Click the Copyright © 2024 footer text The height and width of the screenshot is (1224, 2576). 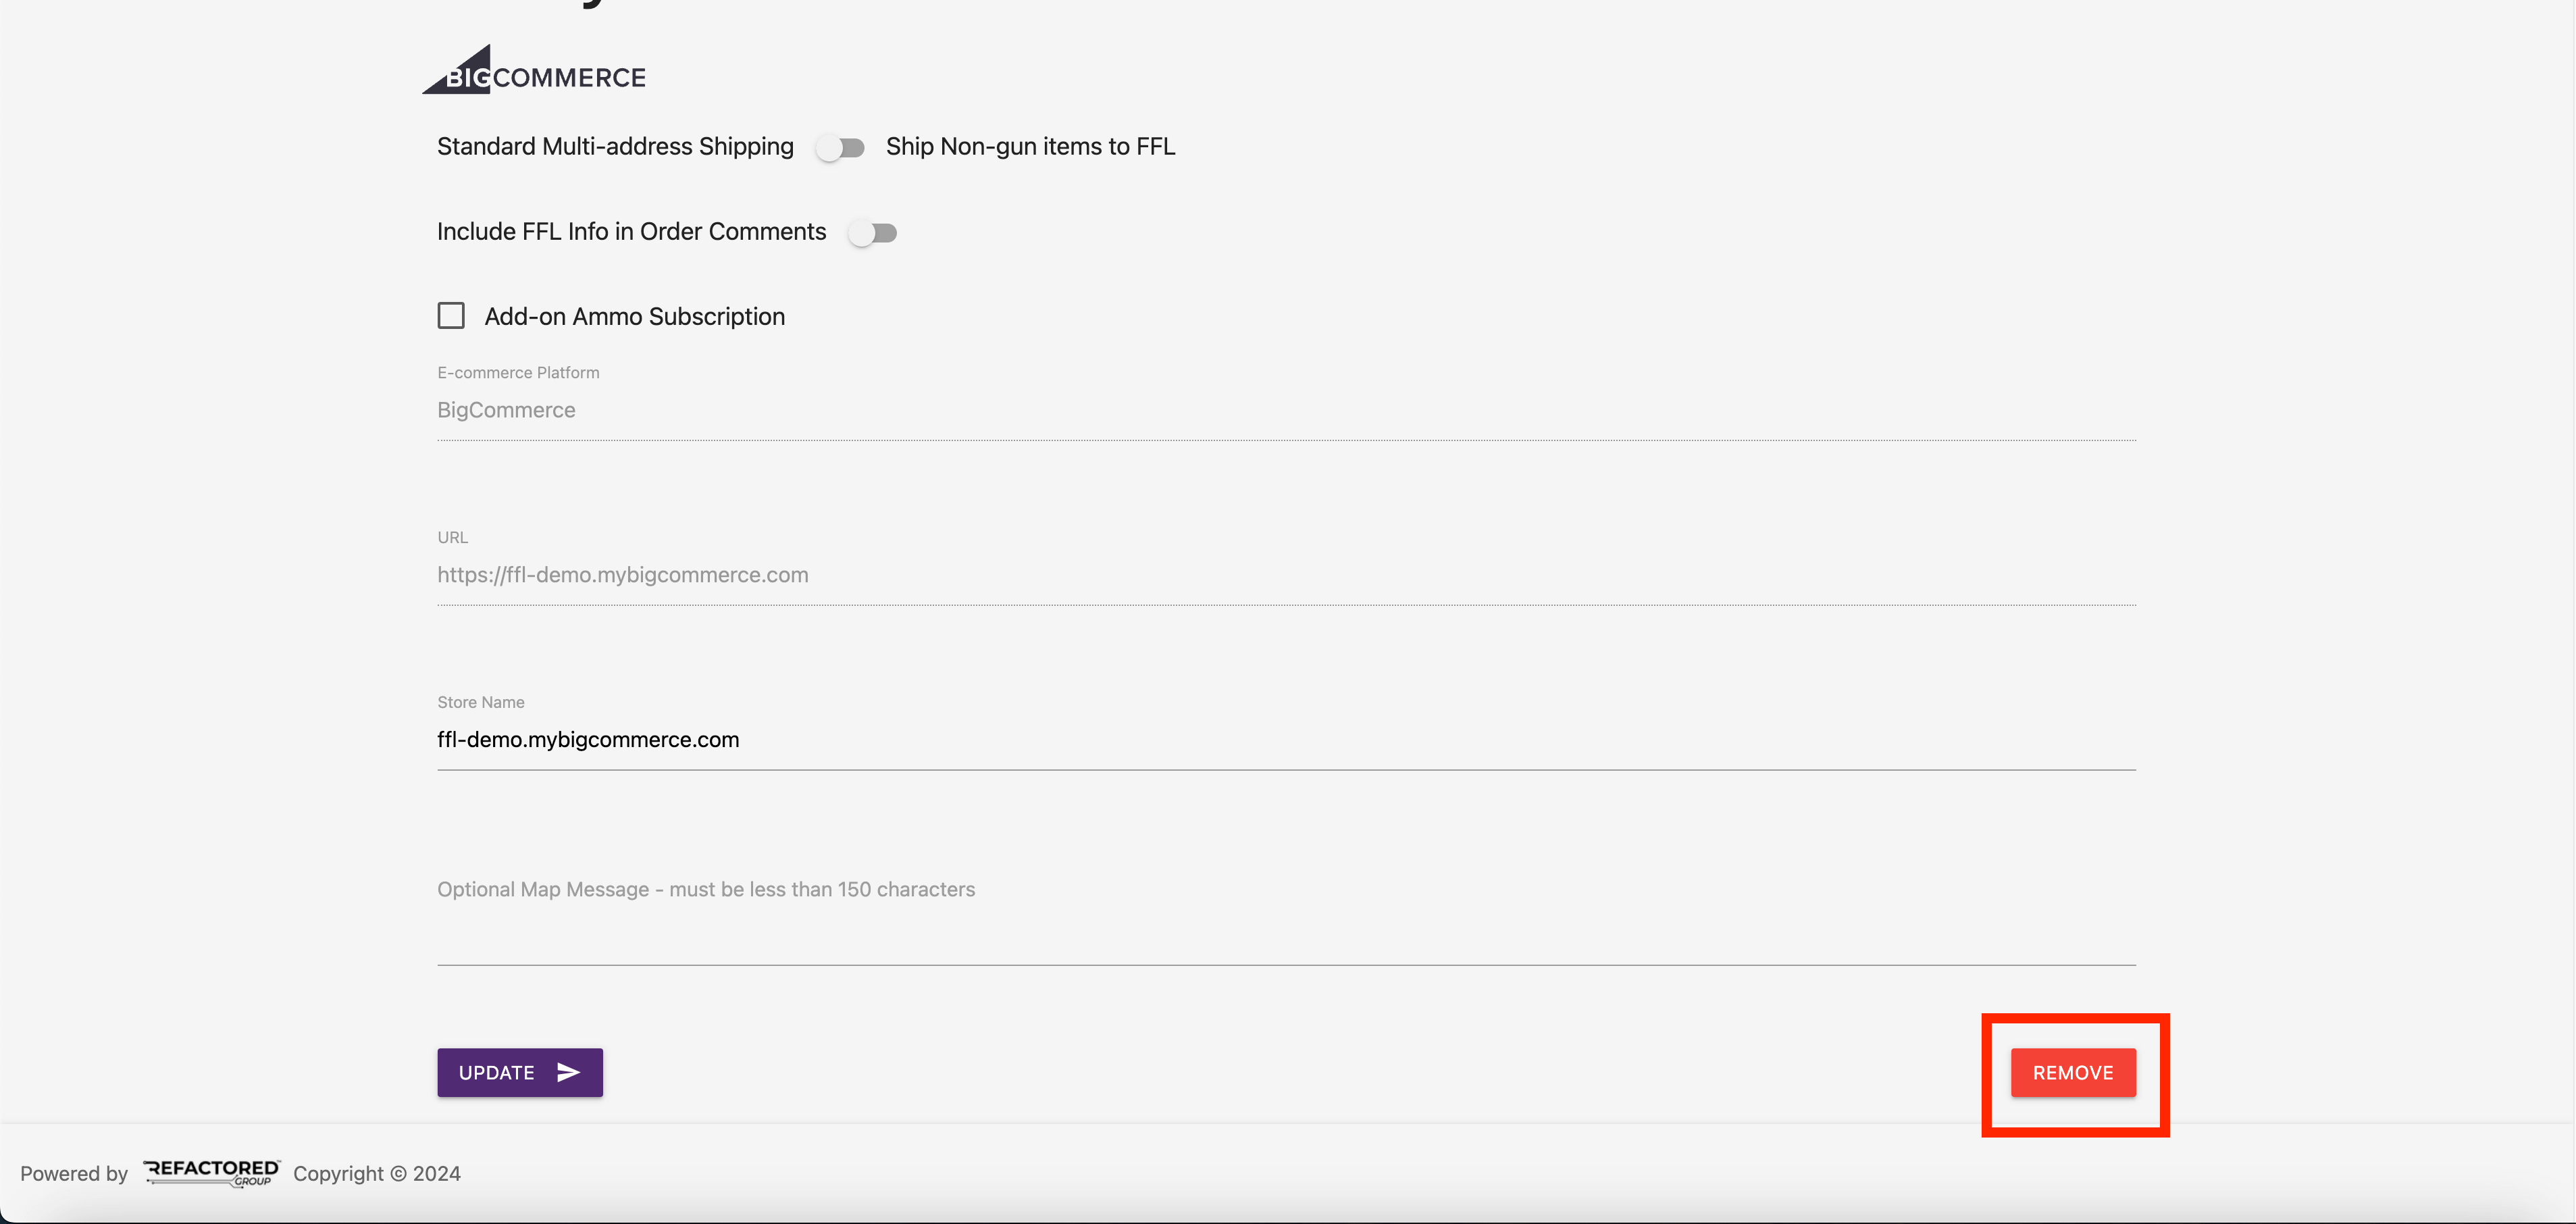click(x=376, y=1173)
